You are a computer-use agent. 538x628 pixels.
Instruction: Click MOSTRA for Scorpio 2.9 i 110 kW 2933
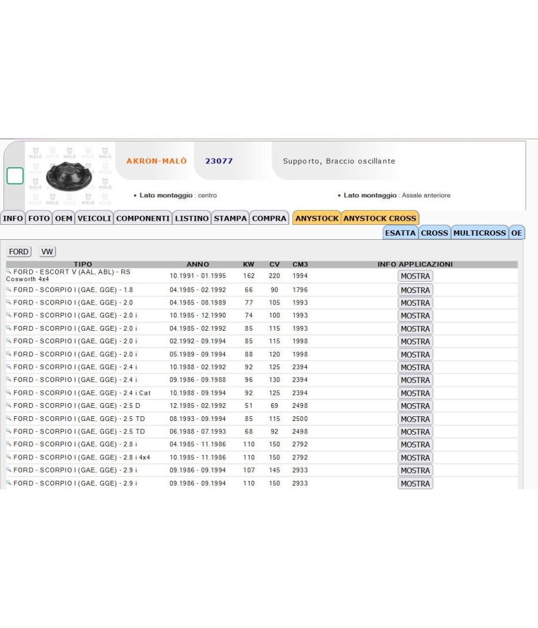coord(415,483)
